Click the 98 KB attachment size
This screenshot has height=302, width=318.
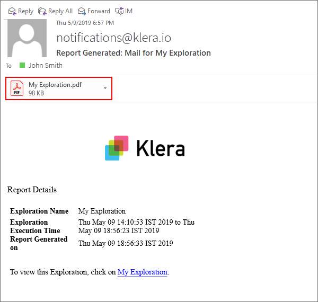click(x=36, y=93)
